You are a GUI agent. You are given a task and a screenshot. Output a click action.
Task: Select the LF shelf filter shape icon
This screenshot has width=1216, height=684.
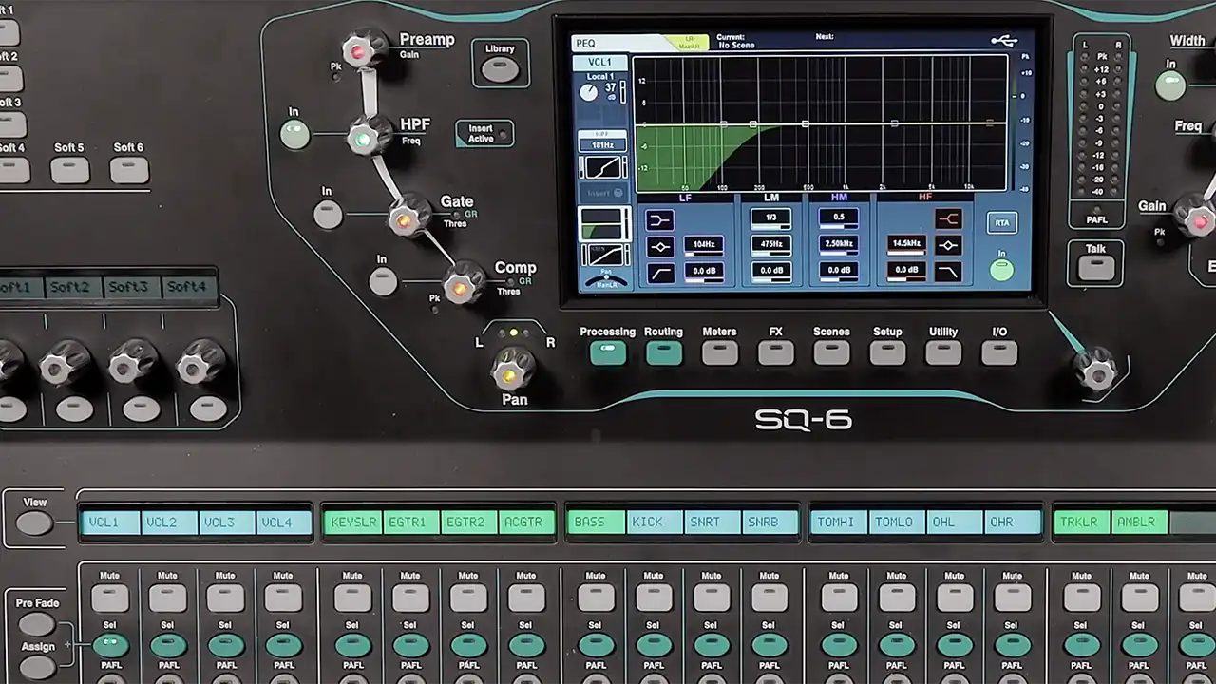click(660, 220)
